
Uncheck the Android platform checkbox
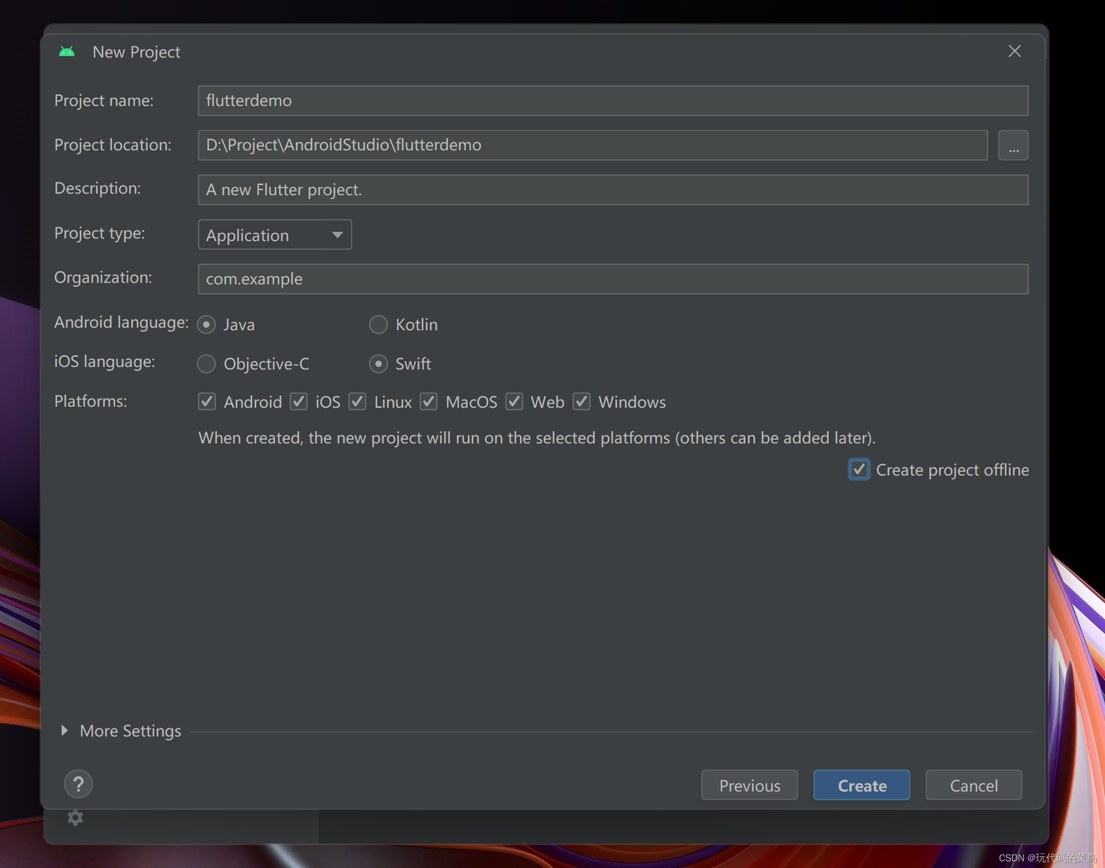[x=207, y=402]
